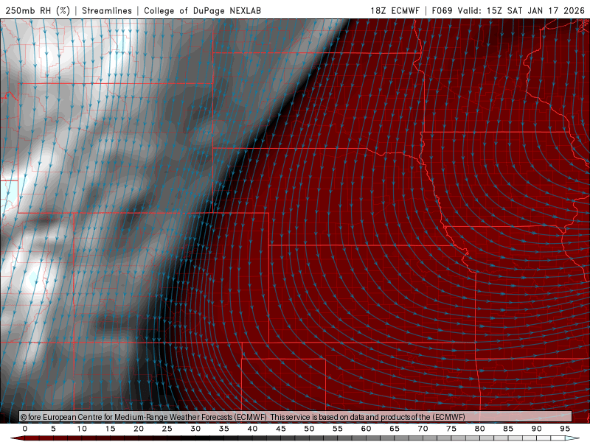
Task: Click the '10' value on the color scale
Action: coord(82,429)
